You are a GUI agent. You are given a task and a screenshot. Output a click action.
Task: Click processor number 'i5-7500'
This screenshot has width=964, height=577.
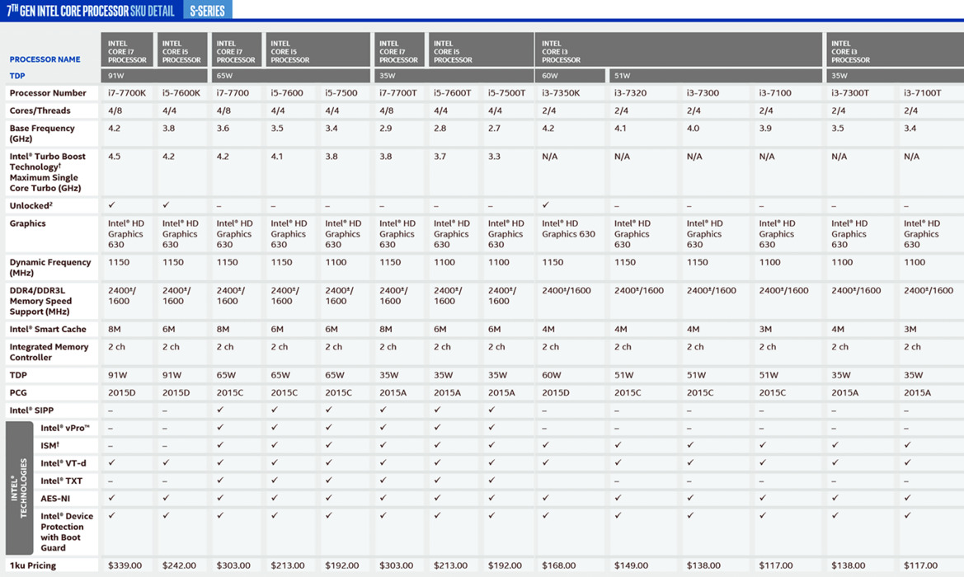(341, 93)
